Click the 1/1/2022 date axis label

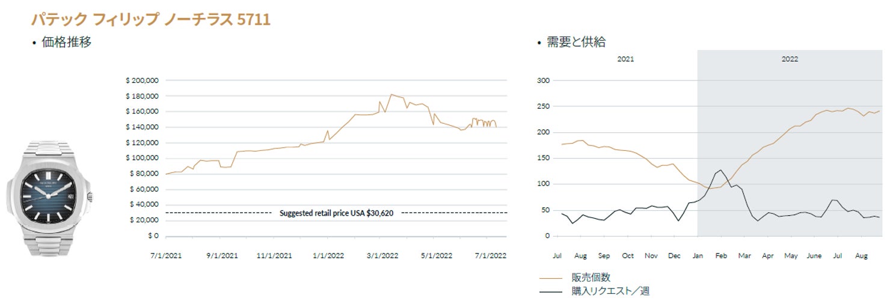pos(327,255)
